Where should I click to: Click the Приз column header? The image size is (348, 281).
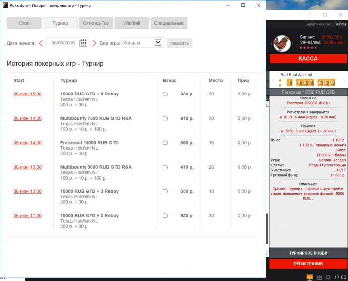[x=243, y=81]
